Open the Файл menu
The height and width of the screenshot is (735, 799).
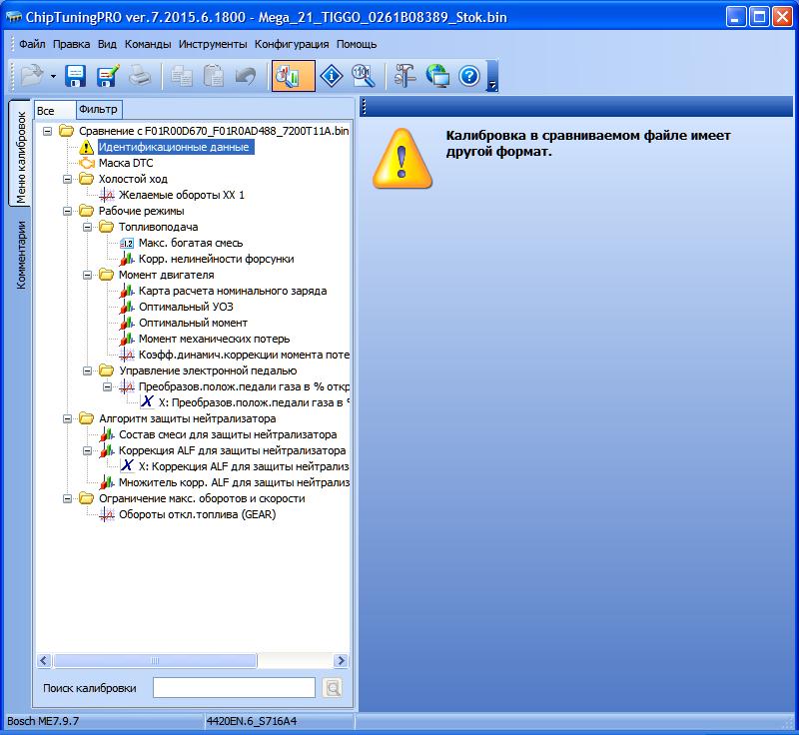point(32,44)
